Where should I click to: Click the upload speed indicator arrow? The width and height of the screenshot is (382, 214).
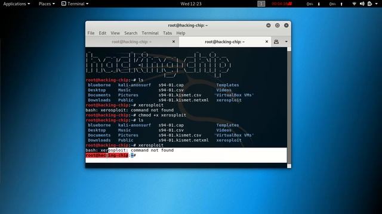click(x=341, y=4)
